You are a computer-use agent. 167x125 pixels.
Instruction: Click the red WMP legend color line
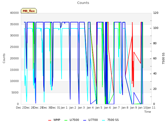pos(50,120)
